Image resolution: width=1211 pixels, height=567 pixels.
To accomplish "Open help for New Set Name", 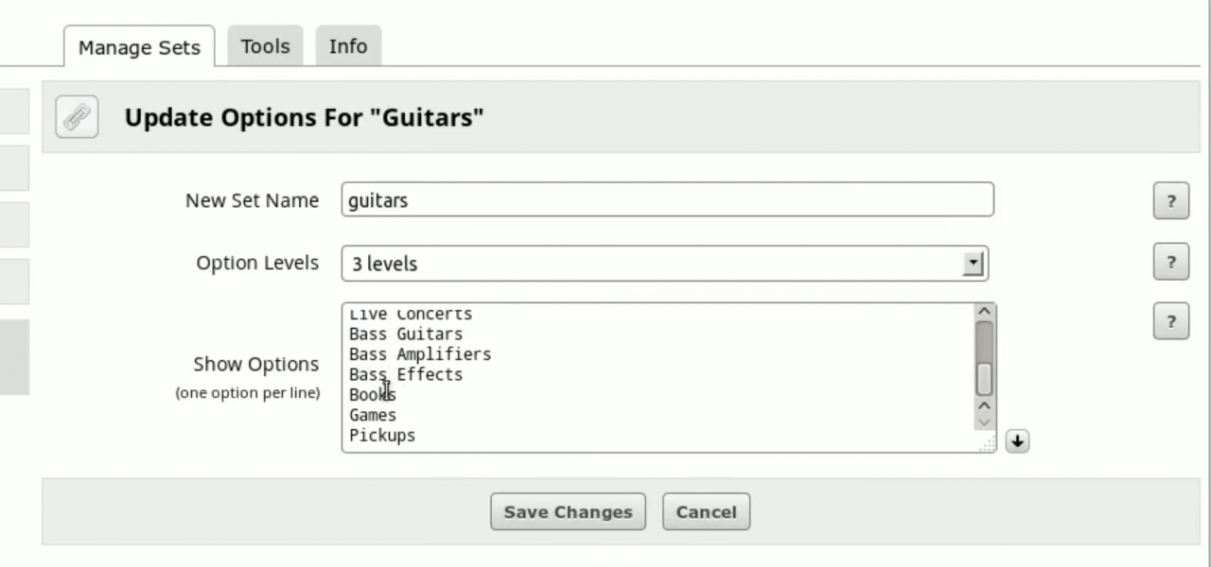I will click(x=1170, y=201).
